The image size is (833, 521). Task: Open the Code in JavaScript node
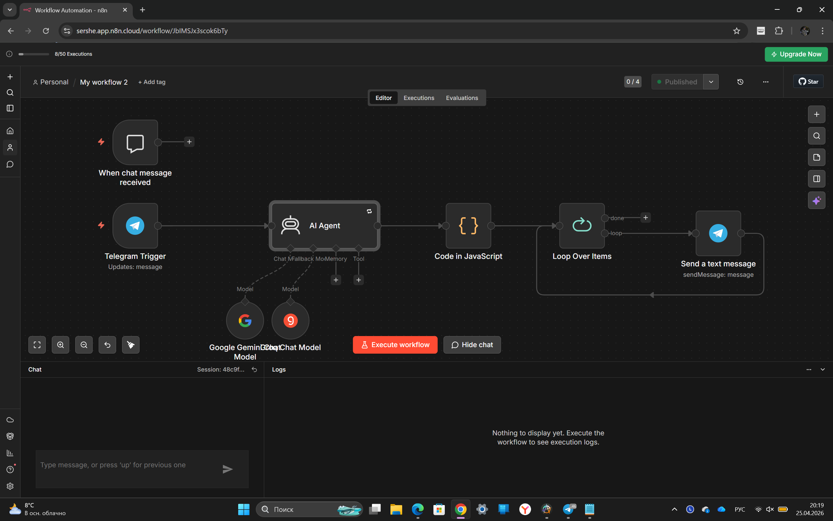pyautogui.click(x=468, y=226)
